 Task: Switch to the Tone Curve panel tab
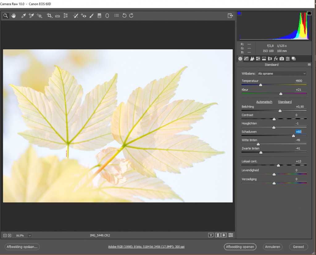[x=246, y=59]
